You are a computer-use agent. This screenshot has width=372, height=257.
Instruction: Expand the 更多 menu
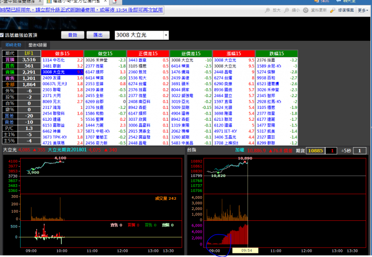(362, 10)
